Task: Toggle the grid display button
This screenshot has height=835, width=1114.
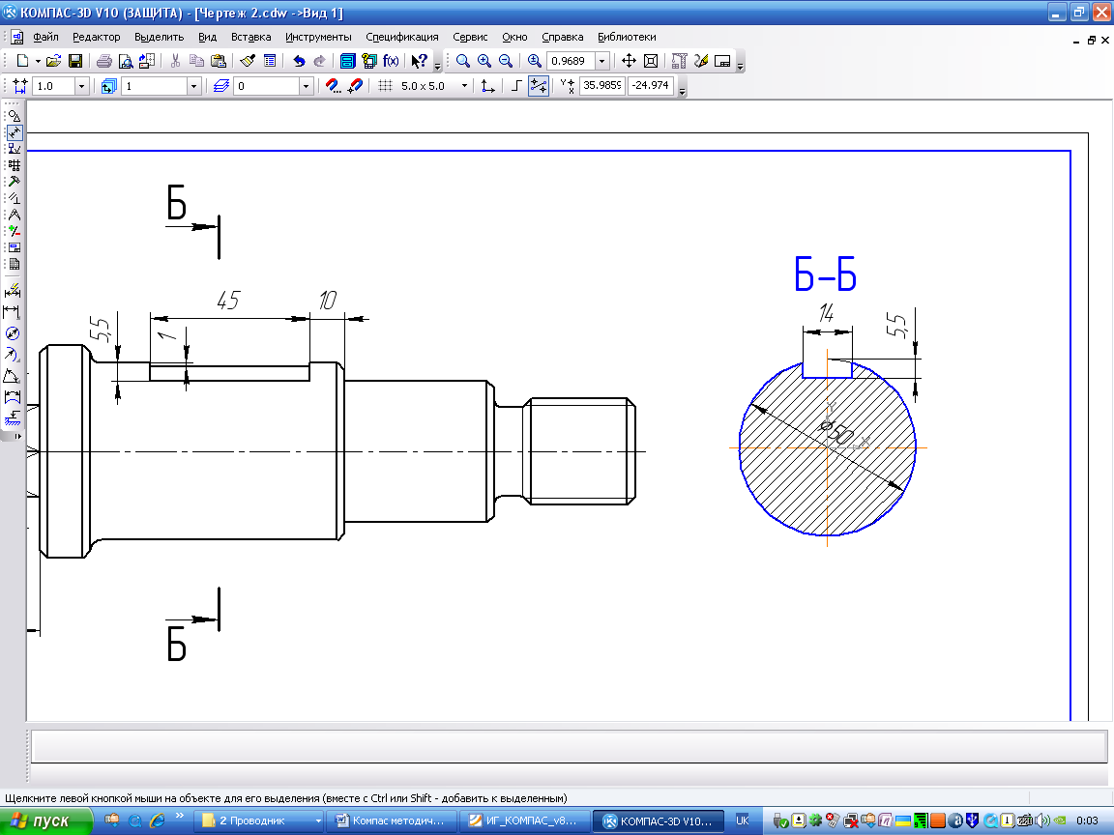Action: 385,86
